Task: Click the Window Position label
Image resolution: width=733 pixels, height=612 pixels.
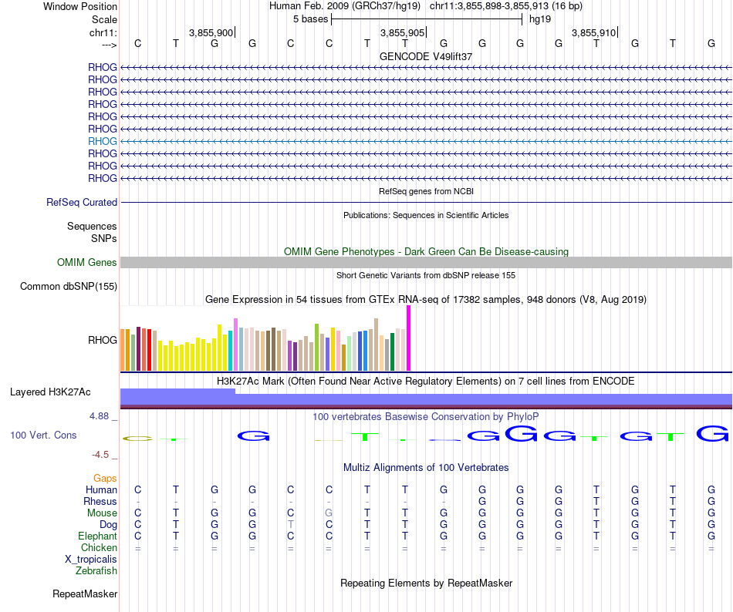Action: (x=80, y=6)
